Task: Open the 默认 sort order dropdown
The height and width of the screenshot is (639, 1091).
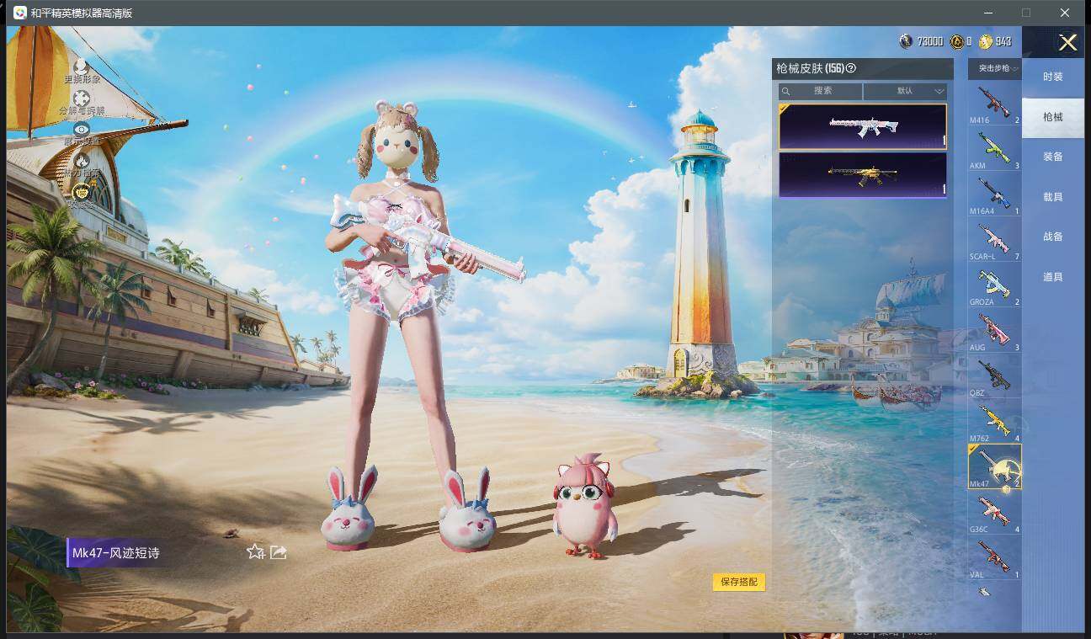Action: tap(905, 91)
